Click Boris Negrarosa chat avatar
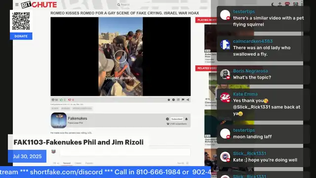316x178 pixels. [x=225, y=74]
